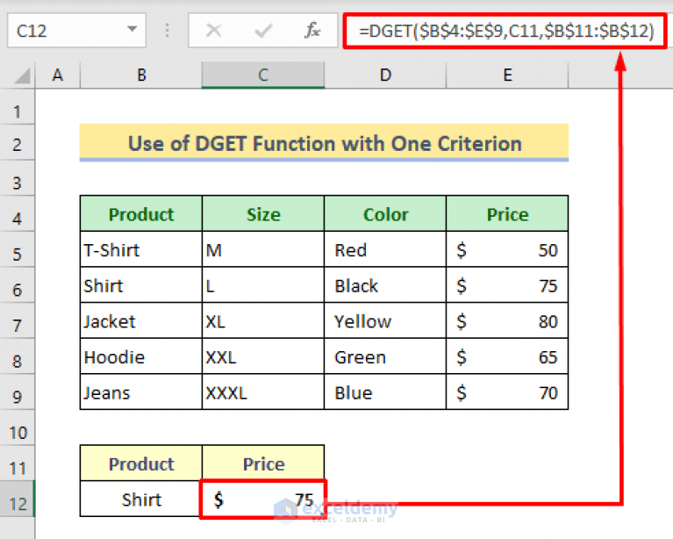Viewport: 673px width, 539px height.
Task: Select column B header
Action: (x=141, y=75)
